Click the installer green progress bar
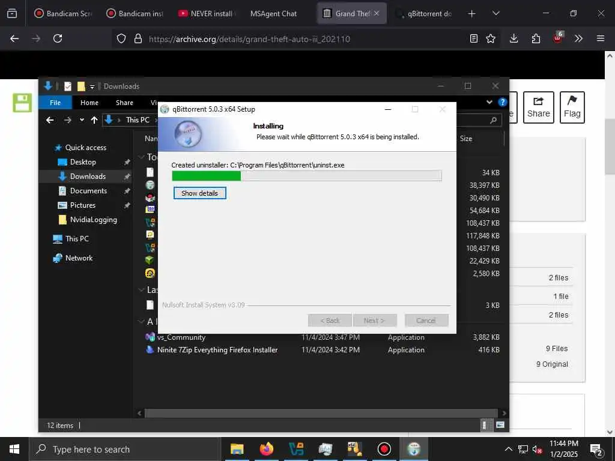This screenshot has width=615, height=461. point(207,176)
